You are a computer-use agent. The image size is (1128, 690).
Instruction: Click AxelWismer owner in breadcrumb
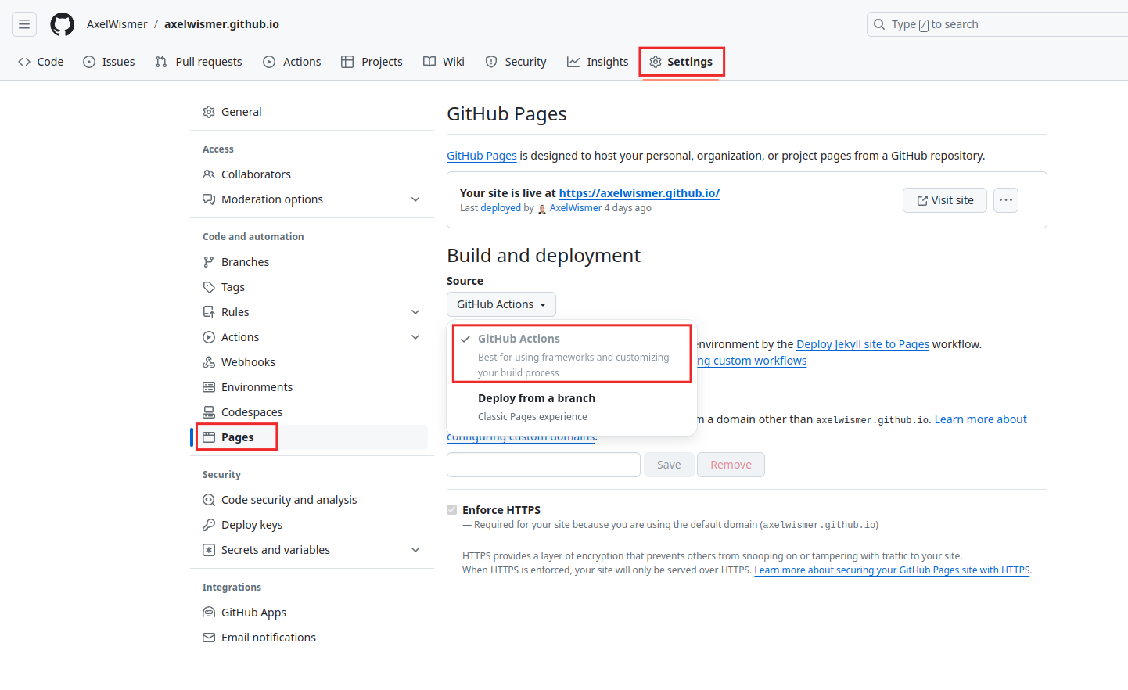(x=117, y=24)
